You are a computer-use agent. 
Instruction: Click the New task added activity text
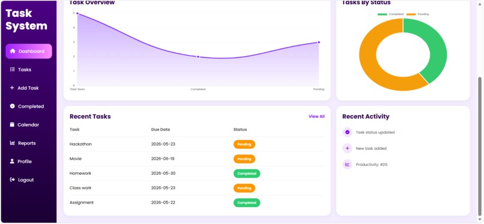click(x=371, y=149)
